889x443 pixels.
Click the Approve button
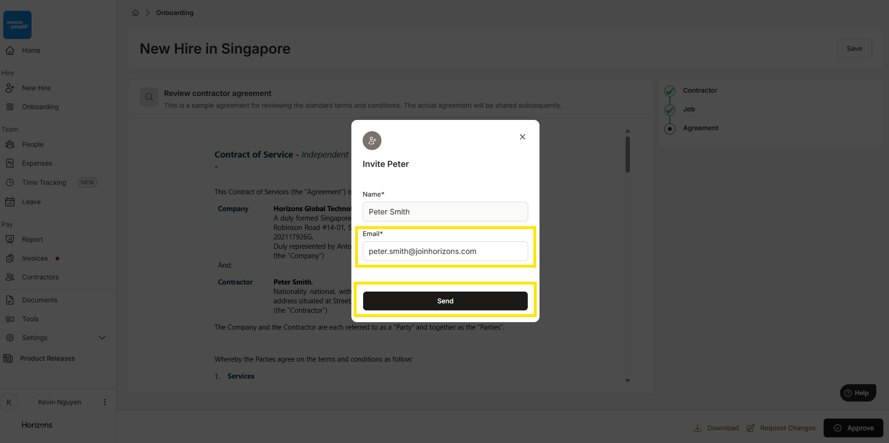(853, 428)
